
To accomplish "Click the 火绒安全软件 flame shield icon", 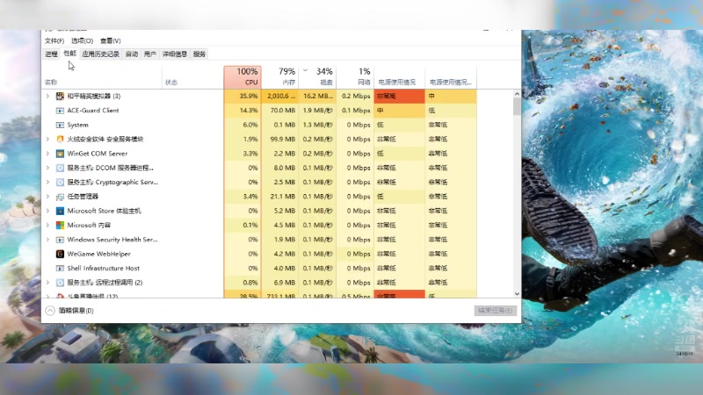I will pos(60,140).
